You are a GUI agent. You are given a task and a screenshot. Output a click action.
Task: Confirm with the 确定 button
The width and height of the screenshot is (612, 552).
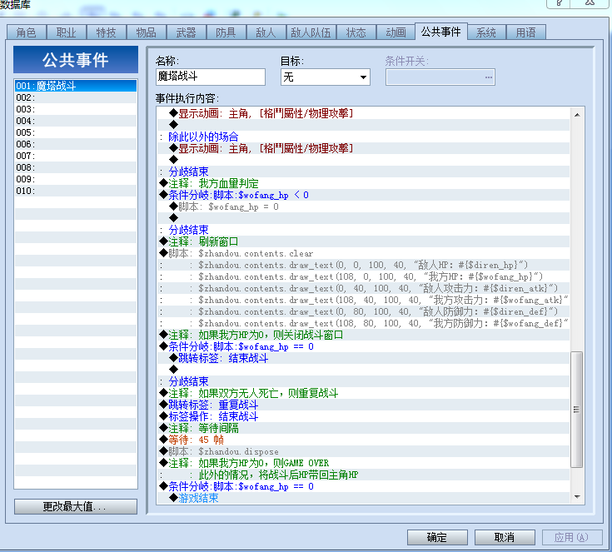point(437,538)
